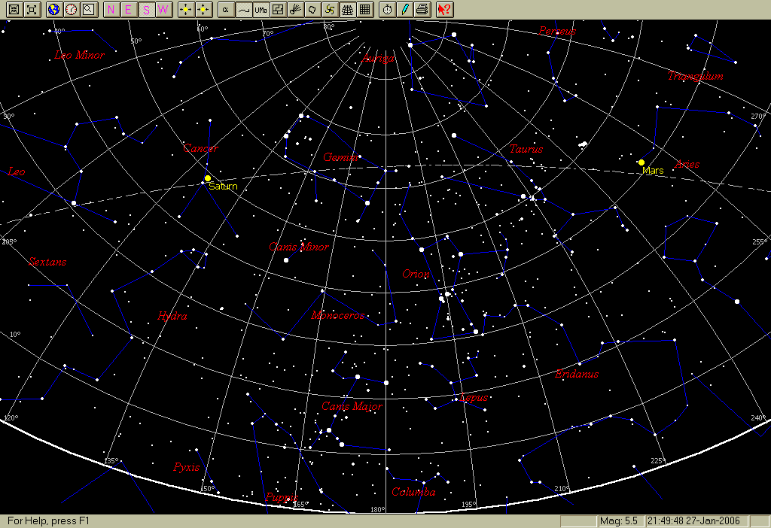Click the Aries constellation label

687,164
